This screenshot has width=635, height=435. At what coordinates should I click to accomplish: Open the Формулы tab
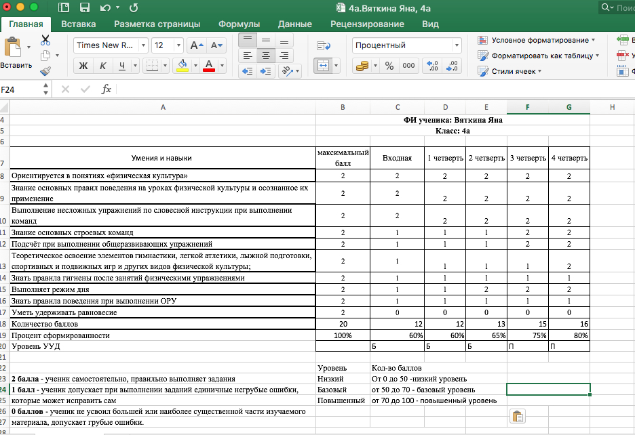click(239, 24)
